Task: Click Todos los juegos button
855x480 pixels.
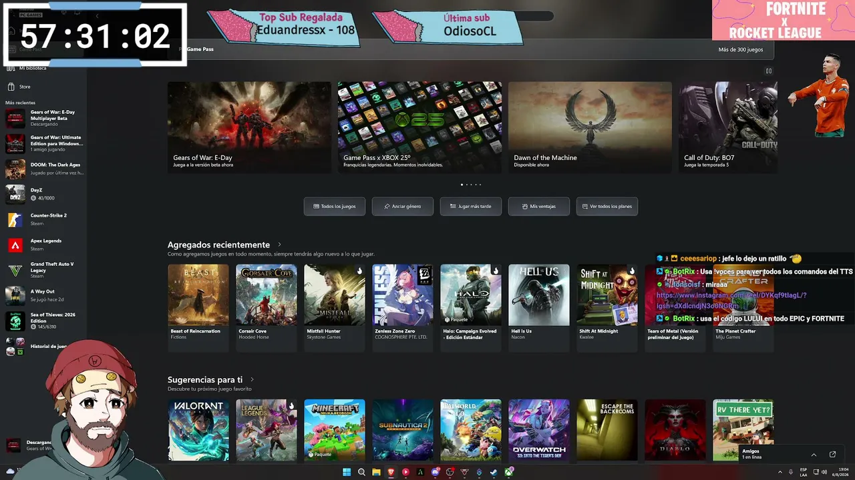Action: (335, 207)
